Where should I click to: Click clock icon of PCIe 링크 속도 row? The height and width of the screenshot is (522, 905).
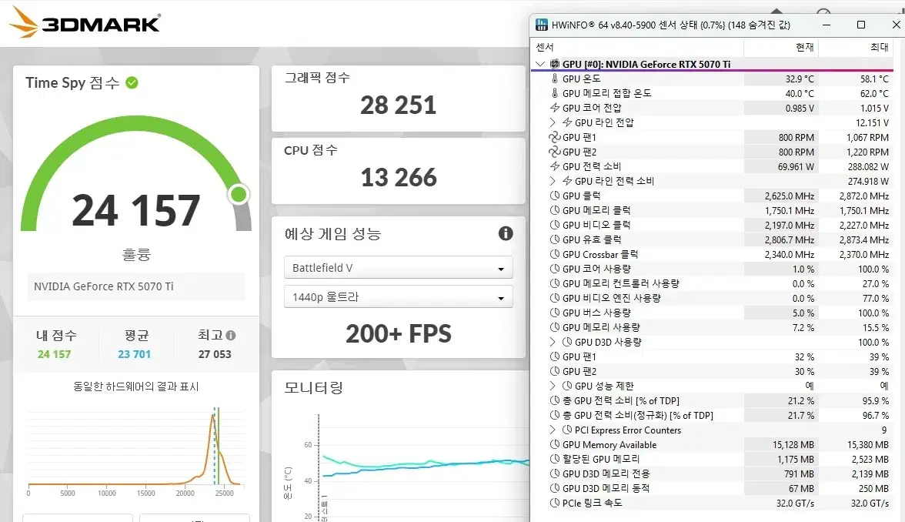[555, 503]
